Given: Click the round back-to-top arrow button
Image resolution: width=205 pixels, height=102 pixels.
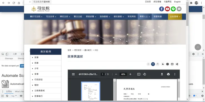Looking at the screenshot, I should (x=198, y=47).
